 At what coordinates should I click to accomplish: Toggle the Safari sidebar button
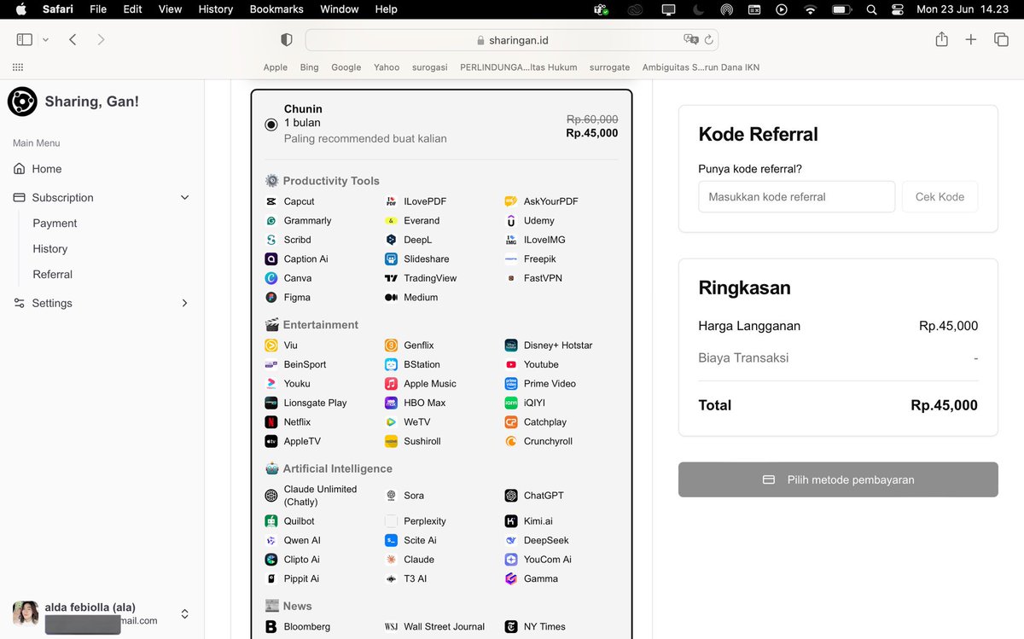coord(25,39)
